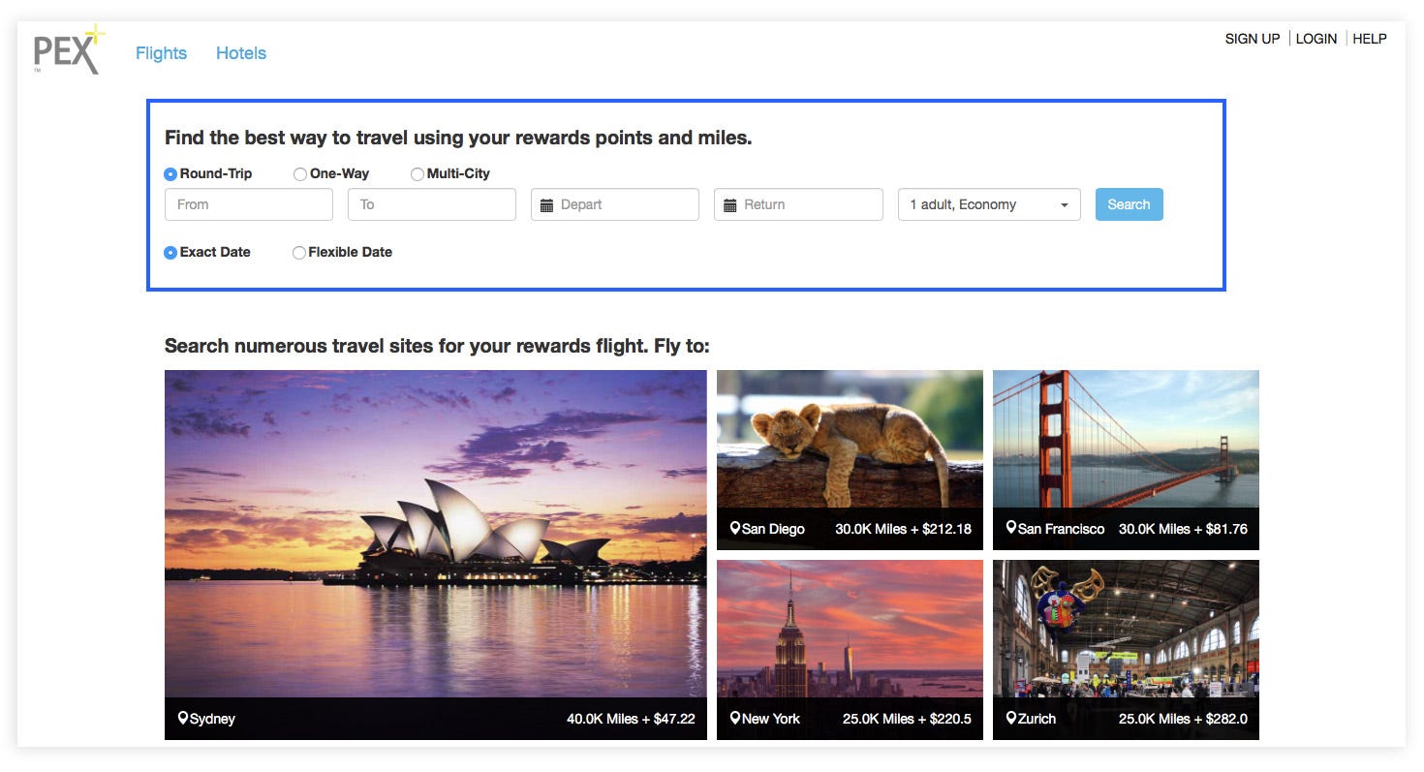The width and height of the screenshot is (1424, 772).
Task: Select the Exact Date option
Action: coord(170,253)
